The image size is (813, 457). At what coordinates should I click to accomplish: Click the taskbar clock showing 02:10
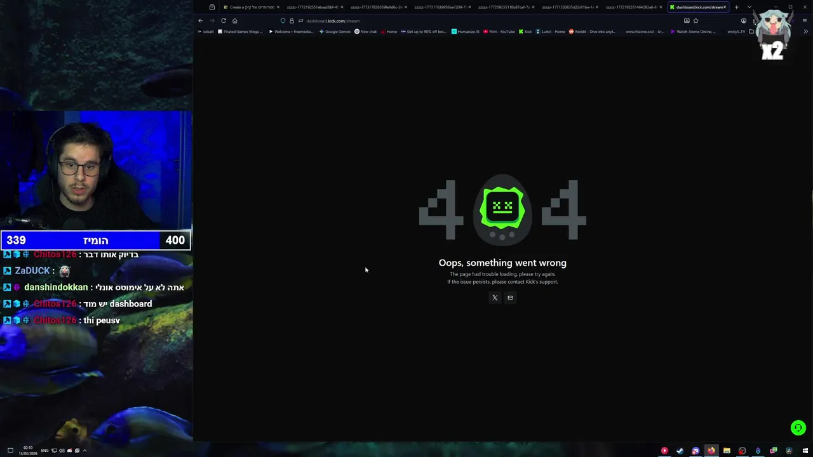pyautogui.click(x=28, y=451)
